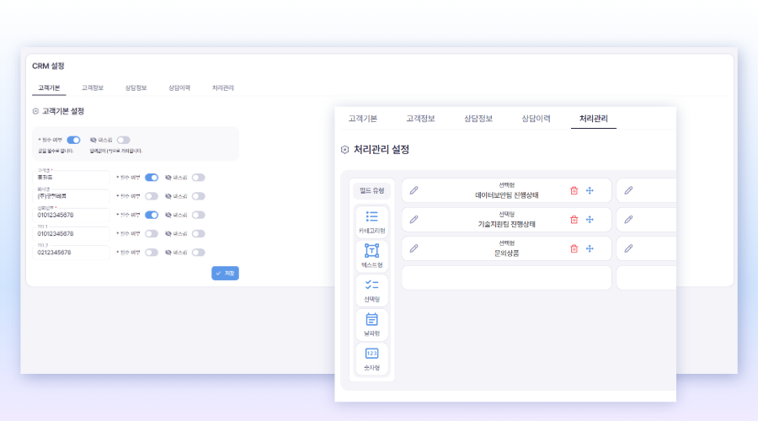Click the 회사명 input field
This screenshot has width=758, height=421.
pyautogui.click(x=72, y=196)
